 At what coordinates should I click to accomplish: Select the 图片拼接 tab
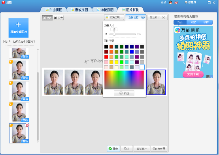coord(130,10)
